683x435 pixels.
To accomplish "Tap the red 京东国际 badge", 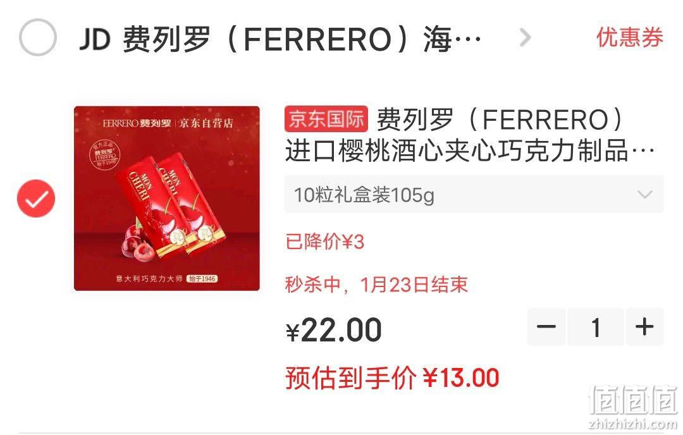I will coord(326,119).
